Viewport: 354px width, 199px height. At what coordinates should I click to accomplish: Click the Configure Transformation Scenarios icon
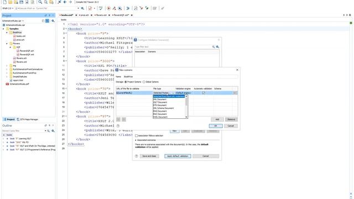click(114, 8)
